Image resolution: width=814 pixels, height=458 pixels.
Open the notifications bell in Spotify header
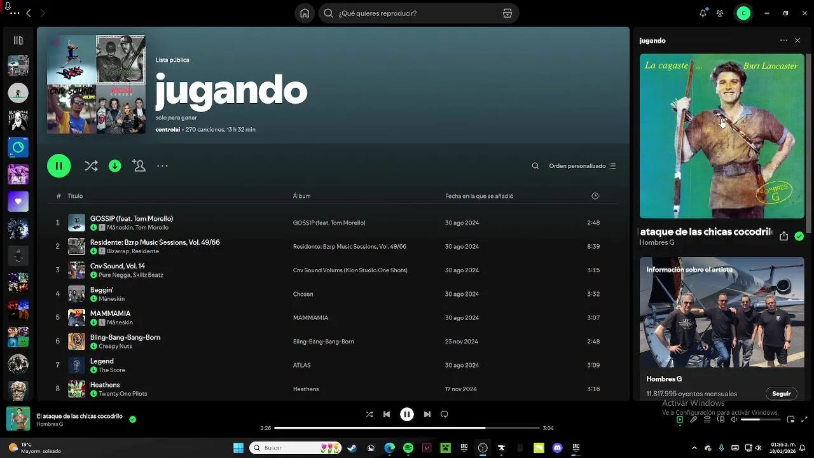(x=703, y=13)
